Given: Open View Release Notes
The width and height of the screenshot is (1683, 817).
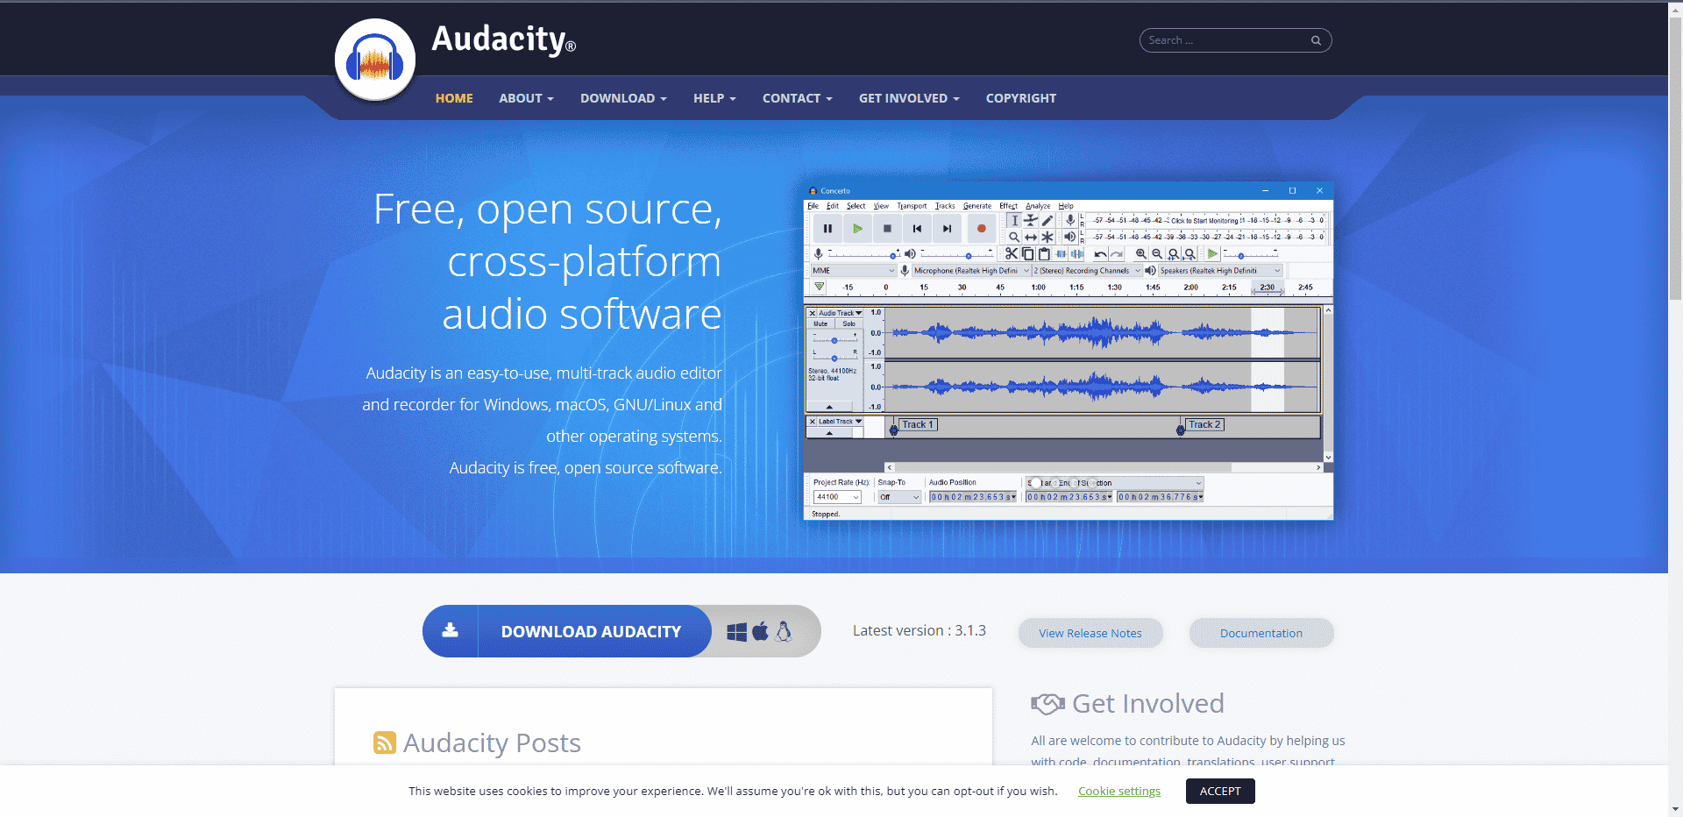Looking at the screenshot, I should (x=1090, y=633).
